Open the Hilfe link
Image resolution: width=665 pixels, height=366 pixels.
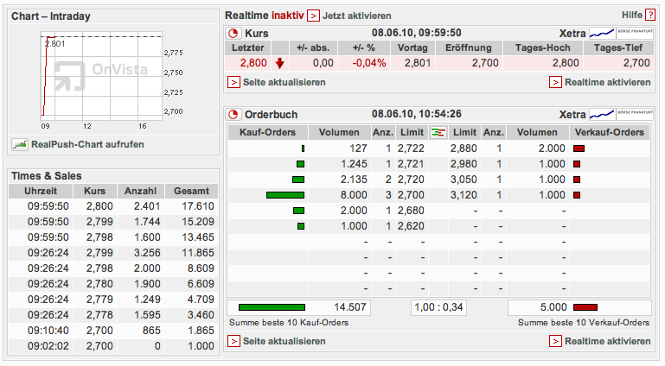pyautogui.click(x=632, y=16)
